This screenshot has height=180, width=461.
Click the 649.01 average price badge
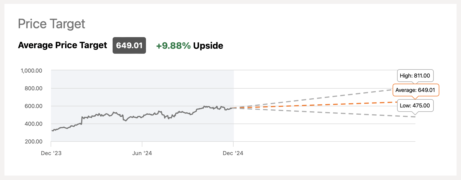click(x=129, y=45)
